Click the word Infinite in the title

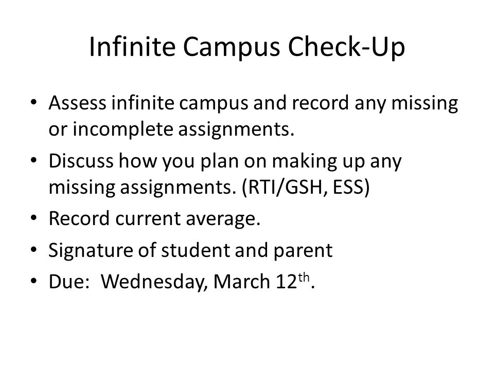coord(132,46)
